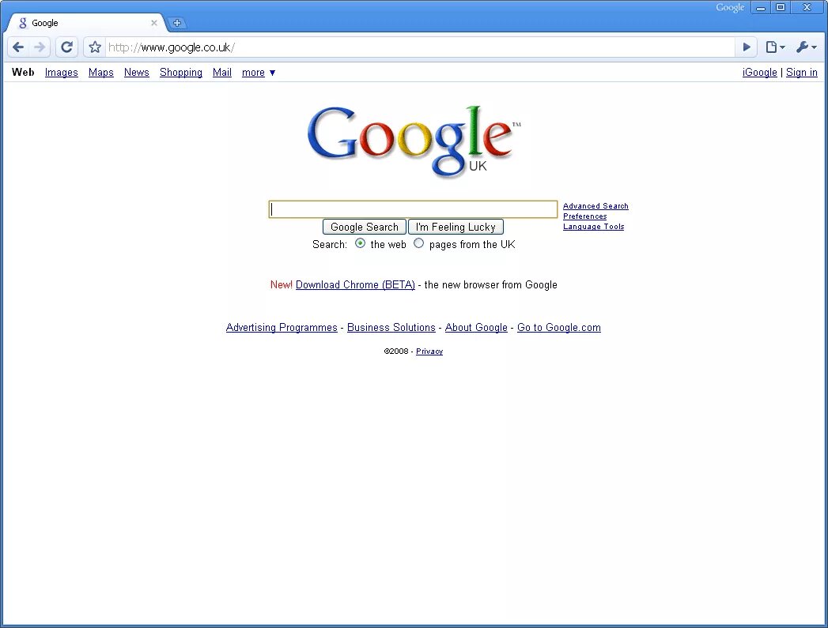Expand the more dropdown menu
828x628 pixels.
(259, 72)
